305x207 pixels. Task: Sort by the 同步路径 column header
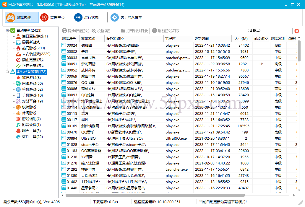261,39
